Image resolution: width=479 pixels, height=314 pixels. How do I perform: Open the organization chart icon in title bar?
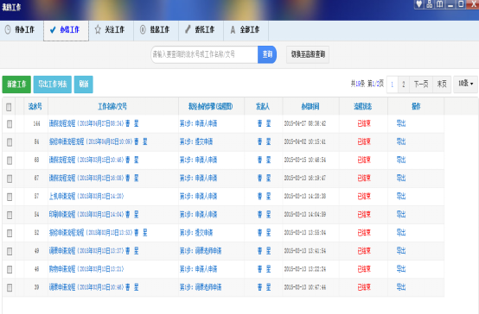coord(430,4)
